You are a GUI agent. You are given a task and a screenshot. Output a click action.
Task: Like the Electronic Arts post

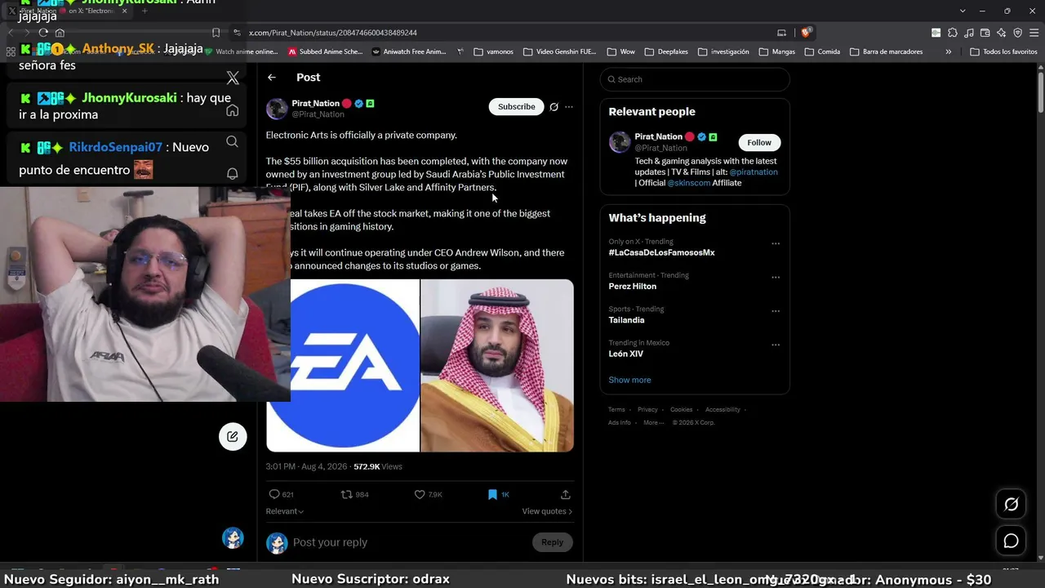tap(420, 494)
